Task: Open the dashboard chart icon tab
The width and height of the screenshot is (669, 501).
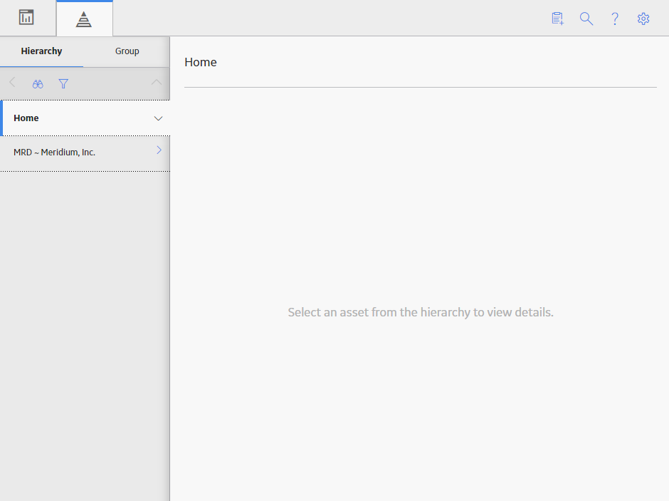Action: [x=26, y=18]
